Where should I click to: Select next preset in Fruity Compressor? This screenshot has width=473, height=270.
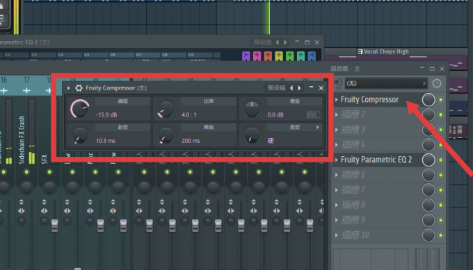[299, 88]
